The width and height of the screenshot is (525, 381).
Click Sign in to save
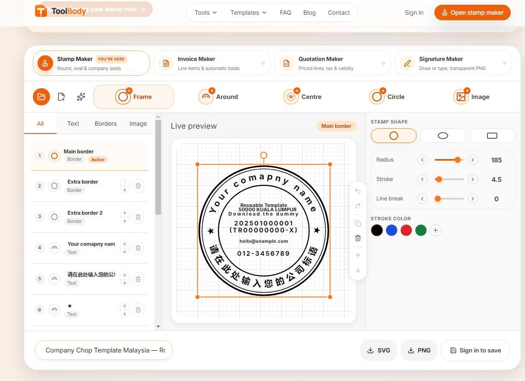[x=475, y=350]
